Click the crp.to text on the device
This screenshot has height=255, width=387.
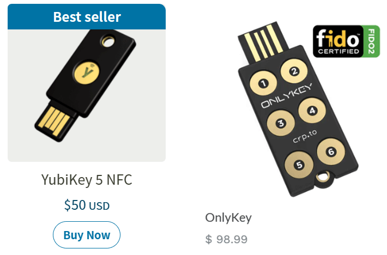pyautogui.click(x=305, y=136)
